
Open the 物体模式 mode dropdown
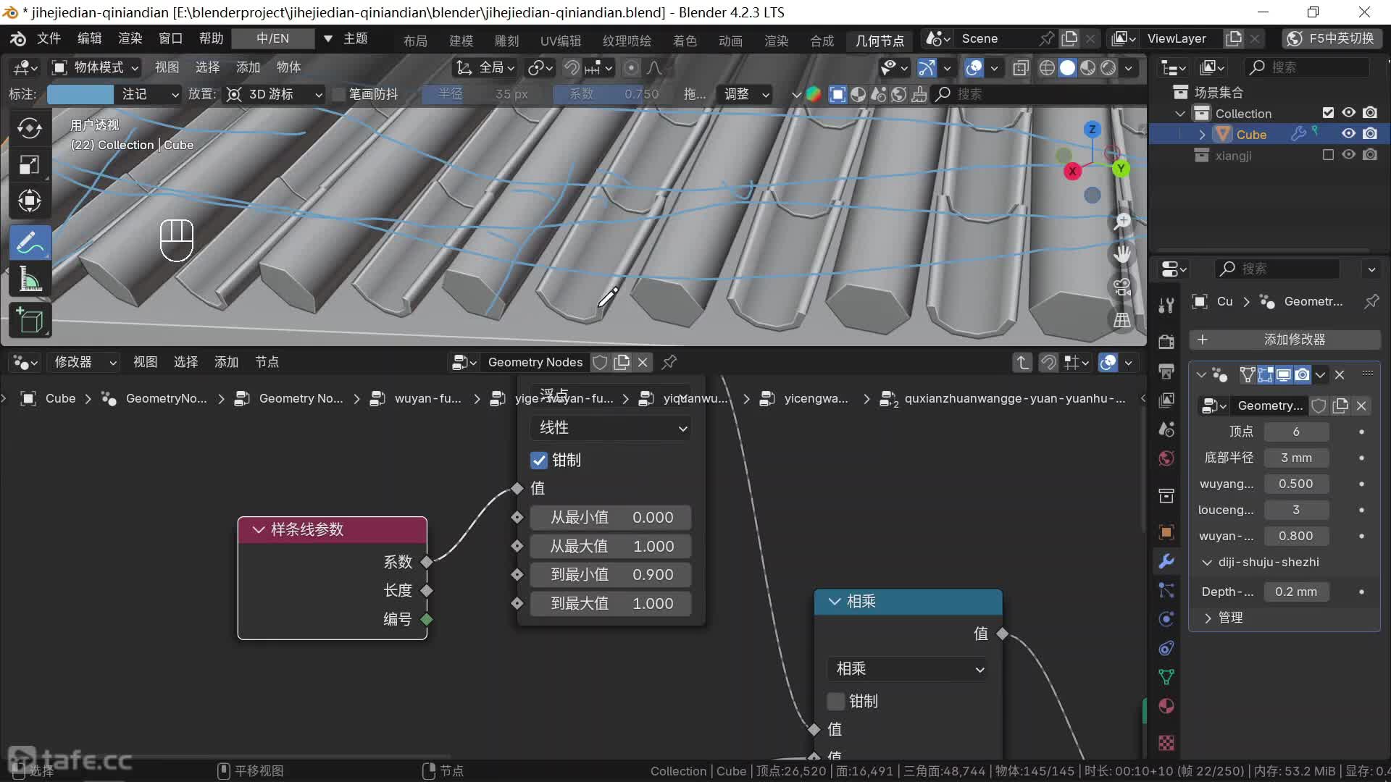[95, 67]
